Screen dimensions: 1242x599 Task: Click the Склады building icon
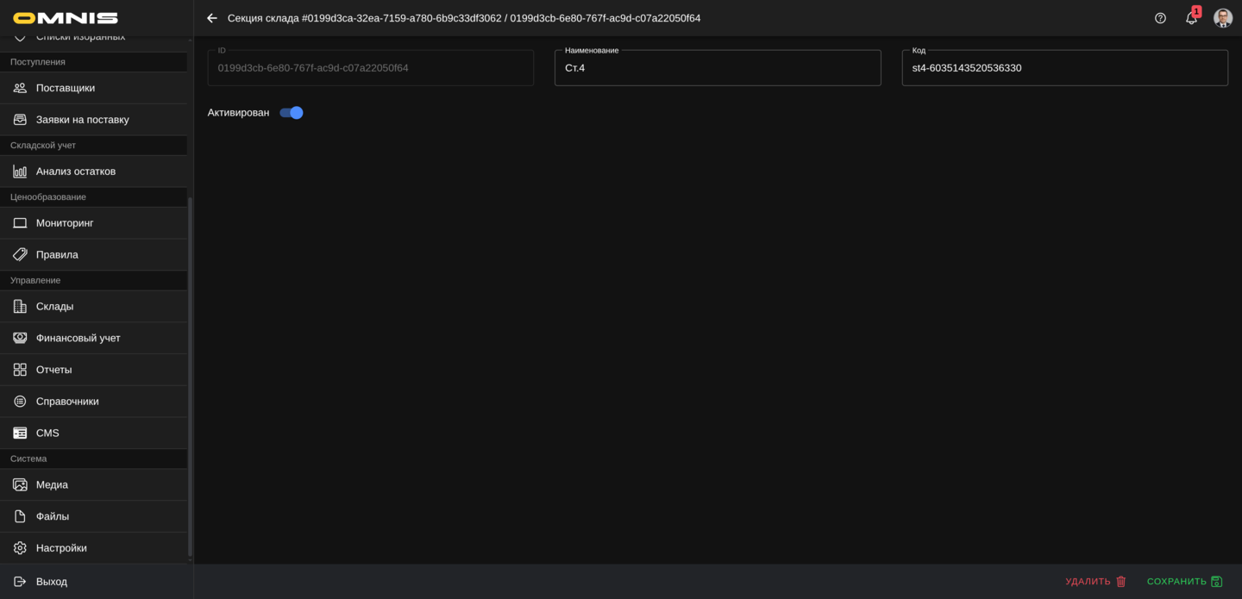point(20,306)
